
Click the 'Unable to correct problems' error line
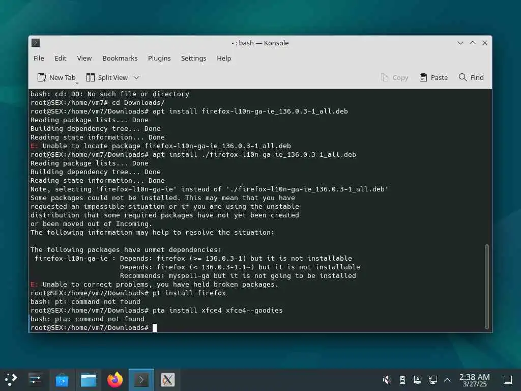click(x=154, y=284)
